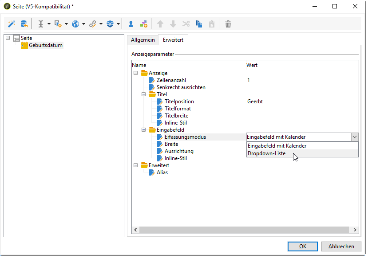Click the trash can delete icon
This screenshot has width=372, height=262.
(x=228, y=24)
